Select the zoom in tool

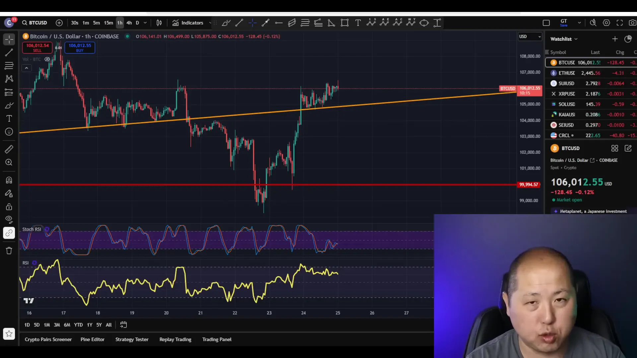(x=9, y=162)
